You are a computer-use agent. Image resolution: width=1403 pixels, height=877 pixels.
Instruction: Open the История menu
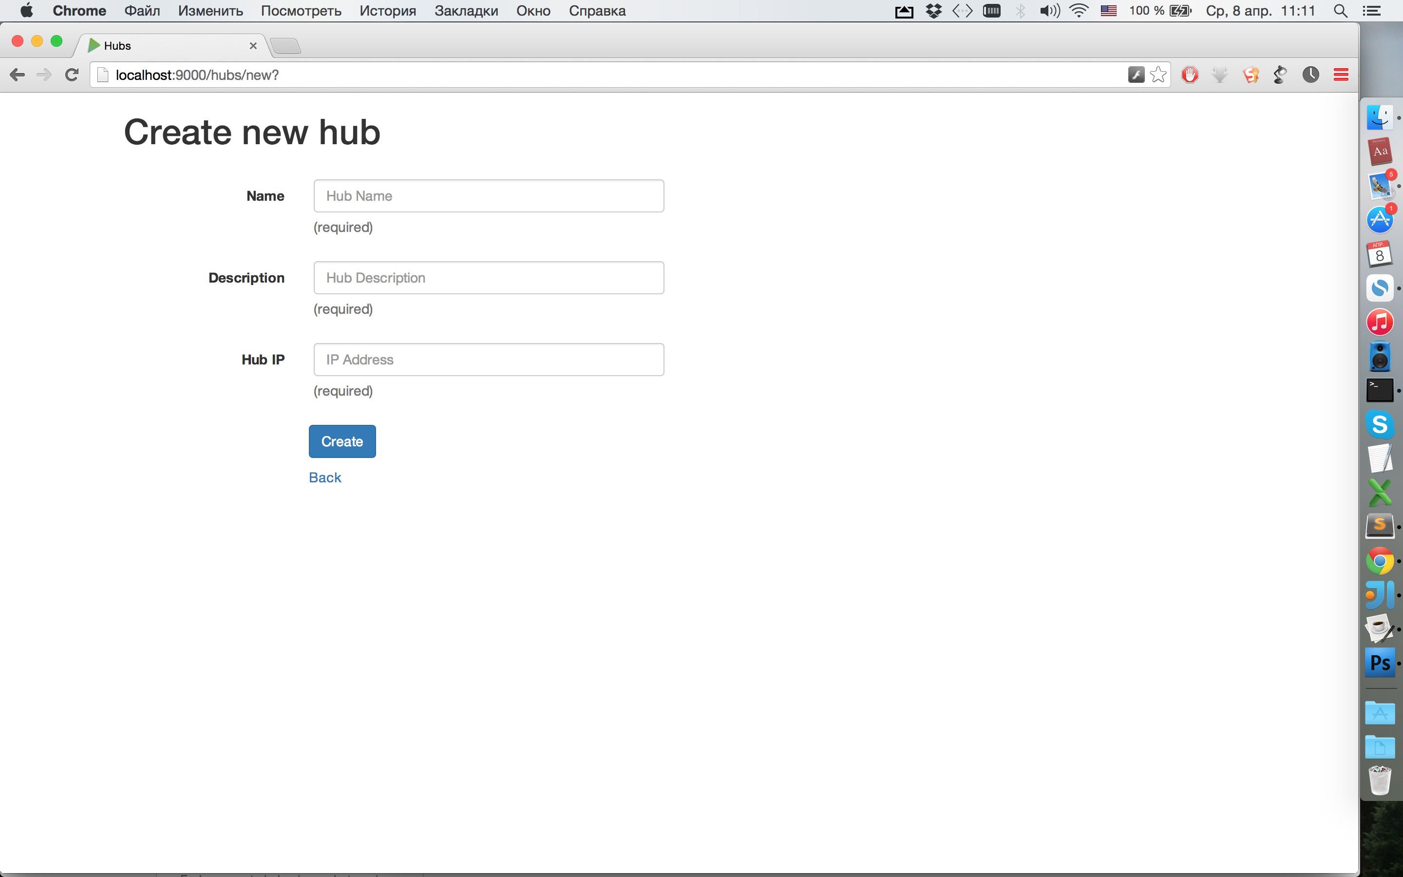(387, 10)
